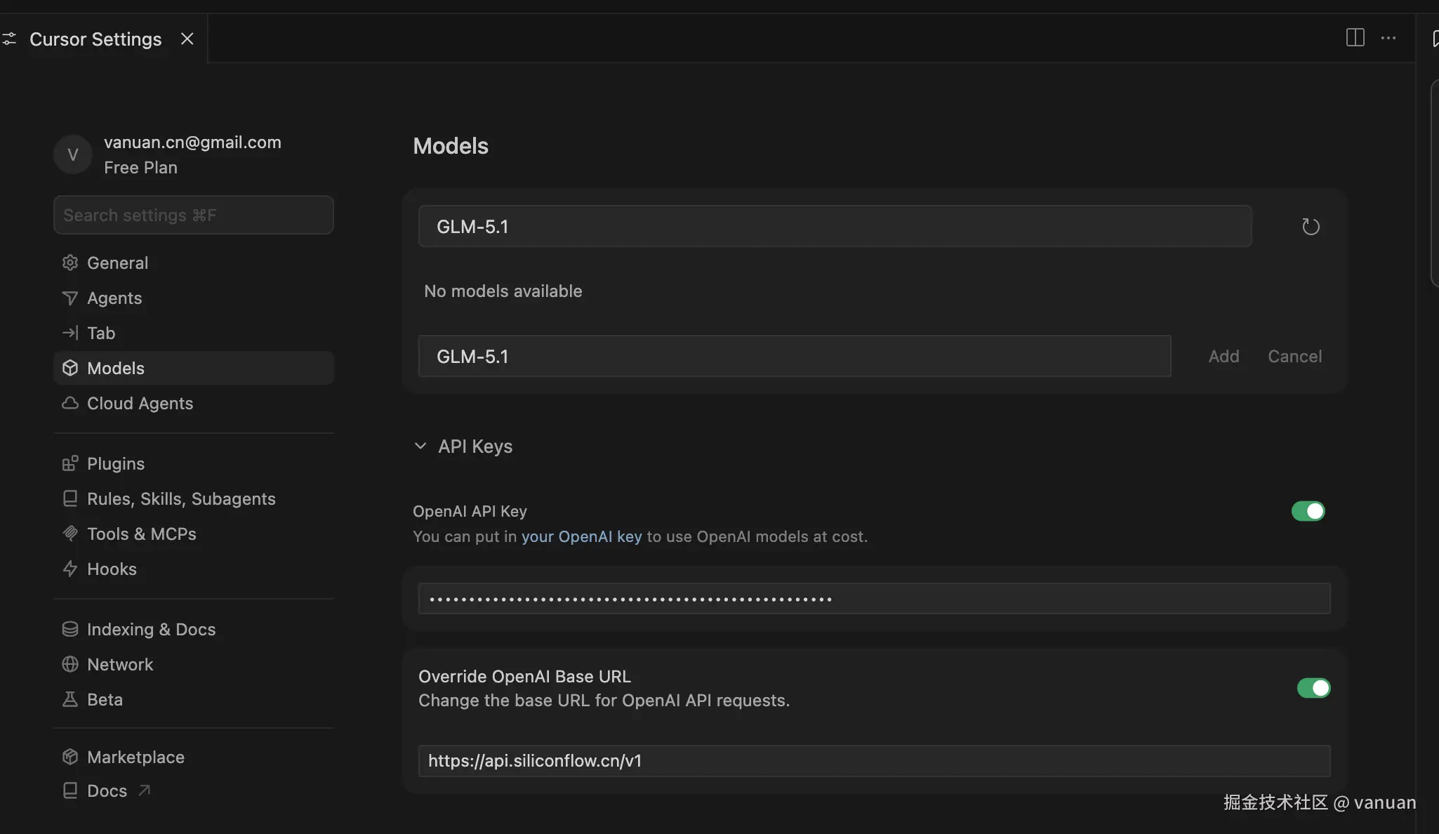
Task: Select the Indexing & Docs section
Action: pos(151,629)
